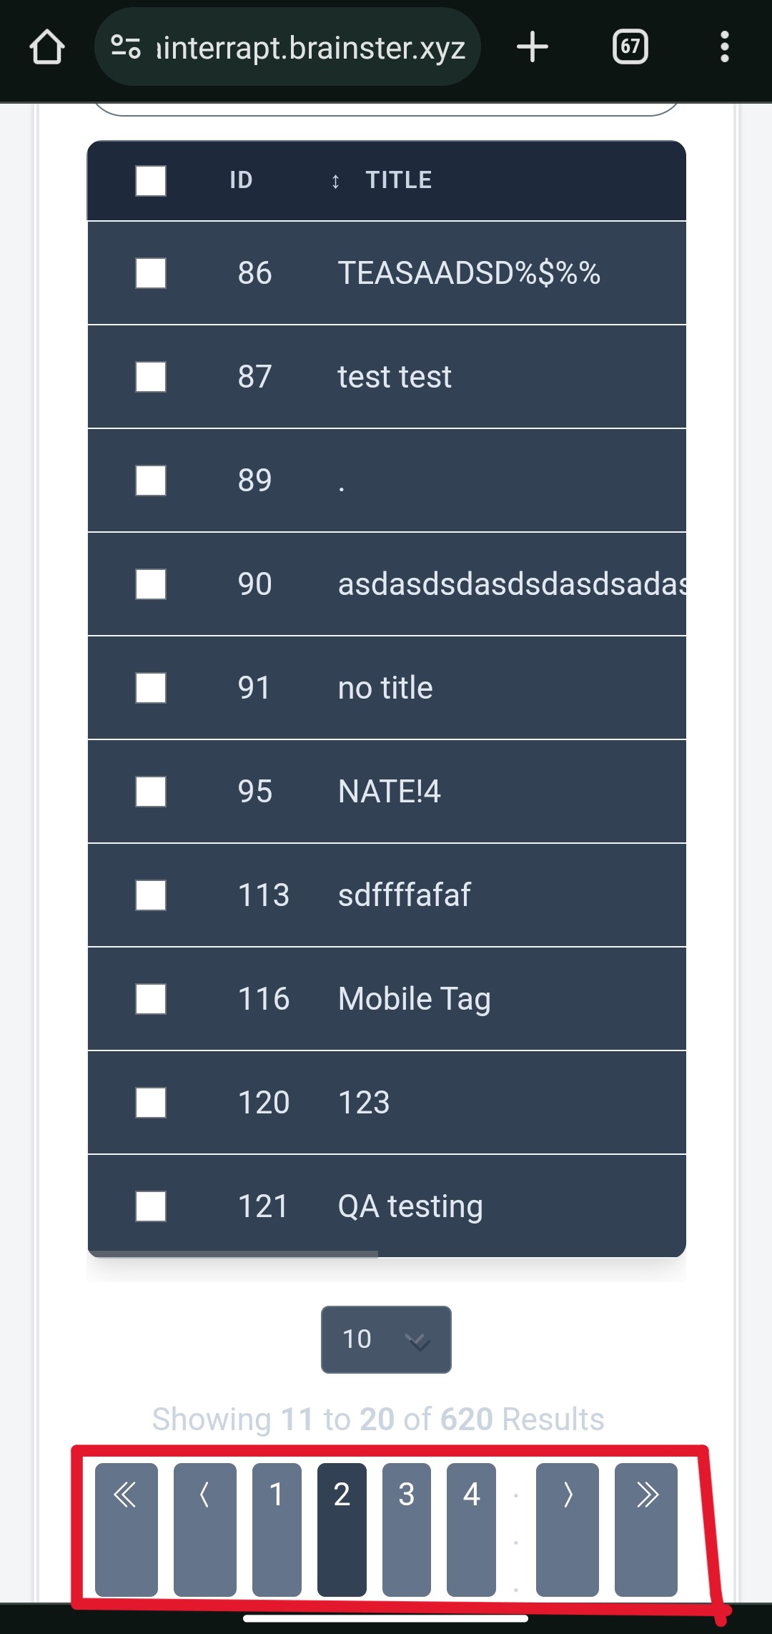Viewport: 772px width, 1634px height.
Task: Click the table's horizontal scrollbar
Action: [233, 1254]
